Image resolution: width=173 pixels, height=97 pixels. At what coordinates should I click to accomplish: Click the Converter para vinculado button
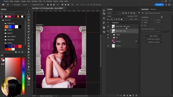154,39
